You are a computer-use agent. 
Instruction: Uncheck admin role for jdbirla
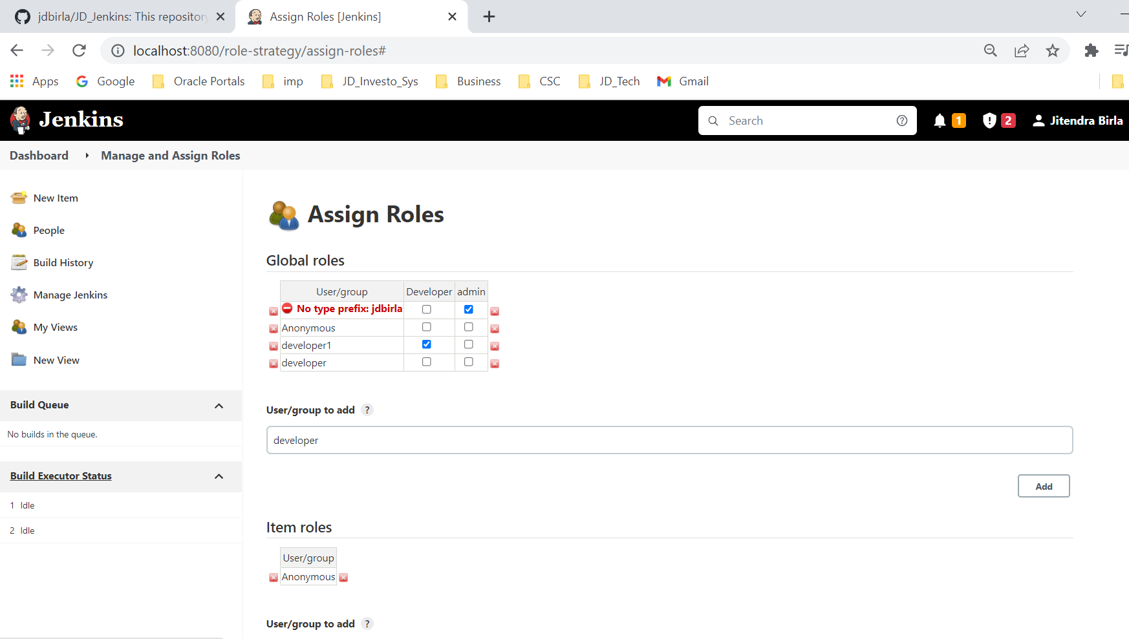(x=469, y=309)
